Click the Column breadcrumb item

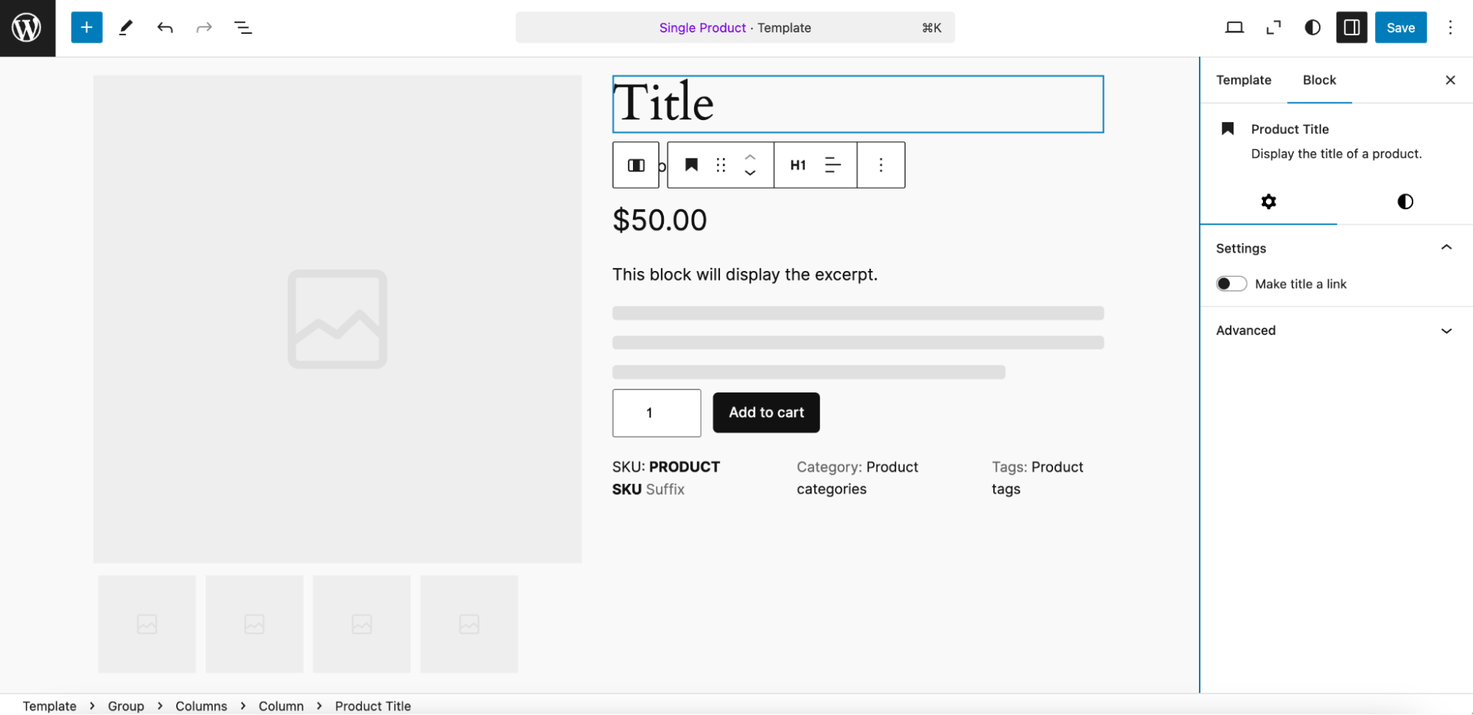281,705
